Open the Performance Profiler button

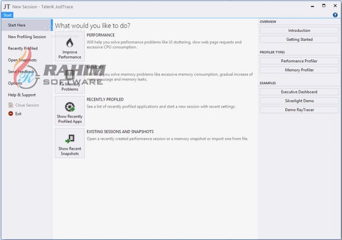tap(299, 61)
